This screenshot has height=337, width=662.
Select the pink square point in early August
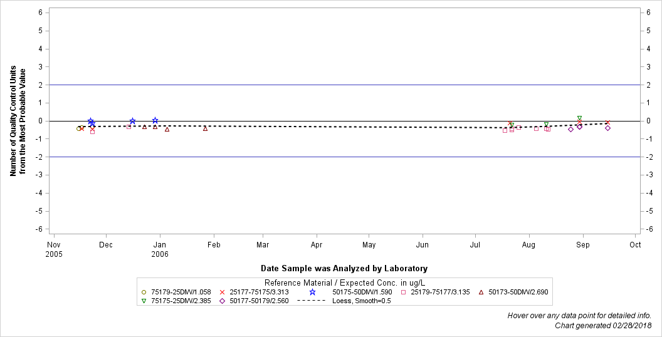tap(537, 128)
